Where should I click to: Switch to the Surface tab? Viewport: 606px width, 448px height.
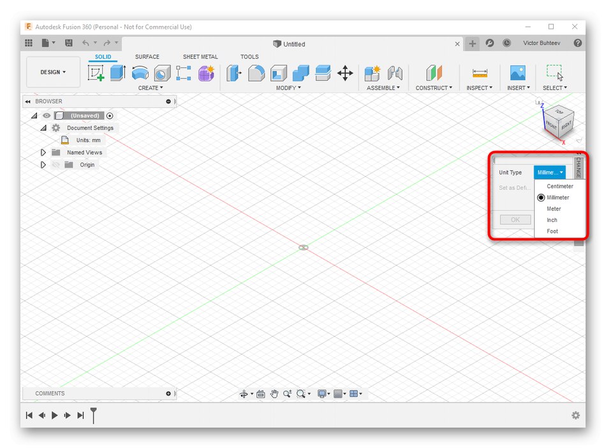(x=147, y=57)
